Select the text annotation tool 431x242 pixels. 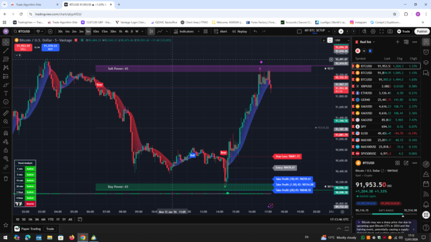[x=6, y=93]
